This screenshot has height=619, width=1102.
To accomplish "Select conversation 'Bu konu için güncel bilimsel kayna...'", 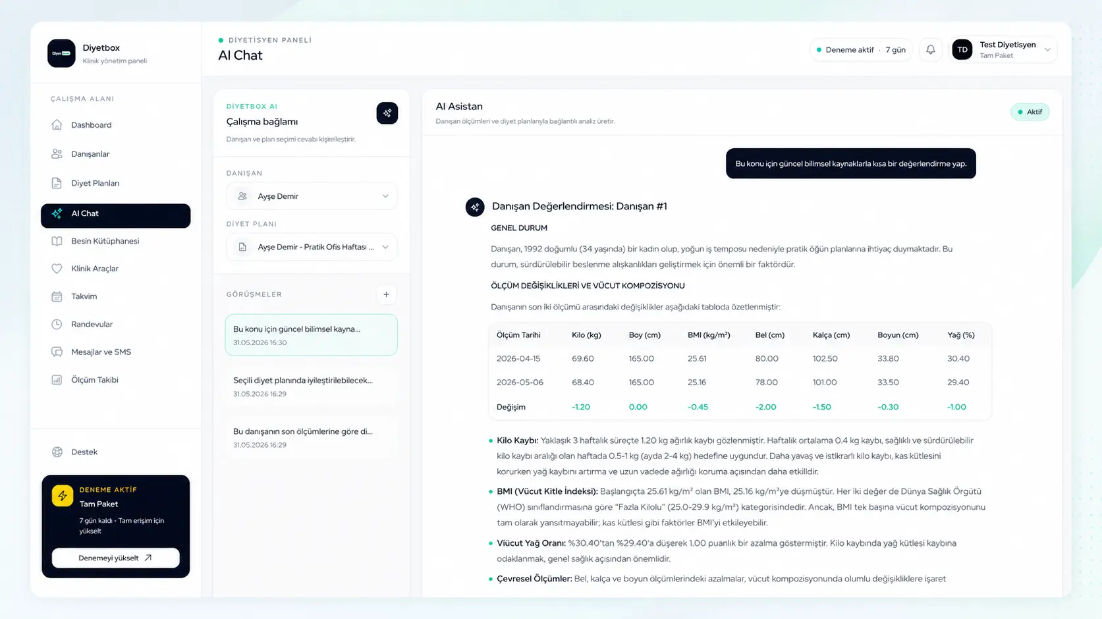I will [312, 335].
